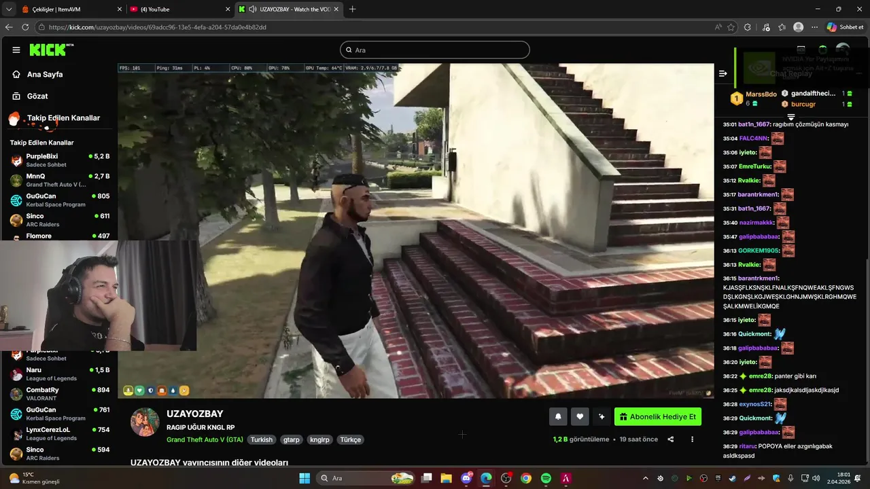Image resolution: width=870 pixels, height=489 pixels.
Task: Click the Kick search field Ara
Action: click(x=435, y=50)
